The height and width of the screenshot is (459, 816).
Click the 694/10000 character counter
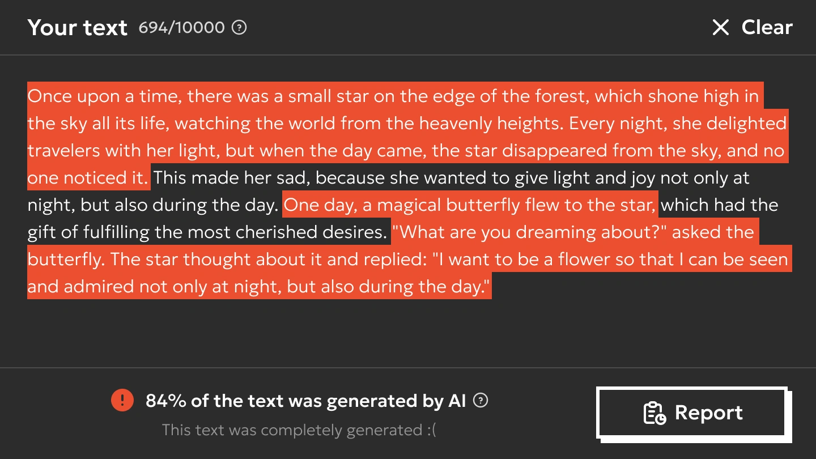pos(181,27)
